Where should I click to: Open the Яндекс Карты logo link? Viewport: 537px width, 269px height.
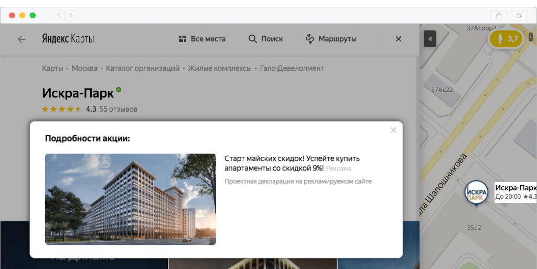68,39
